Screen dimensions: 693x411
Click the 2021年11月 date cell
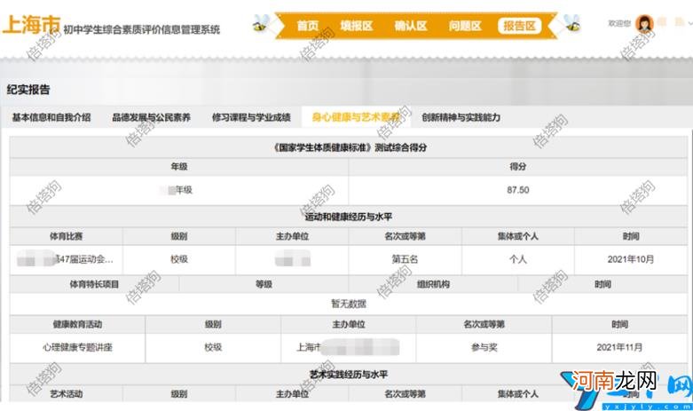pyautogui.click(x=619, y=347)
